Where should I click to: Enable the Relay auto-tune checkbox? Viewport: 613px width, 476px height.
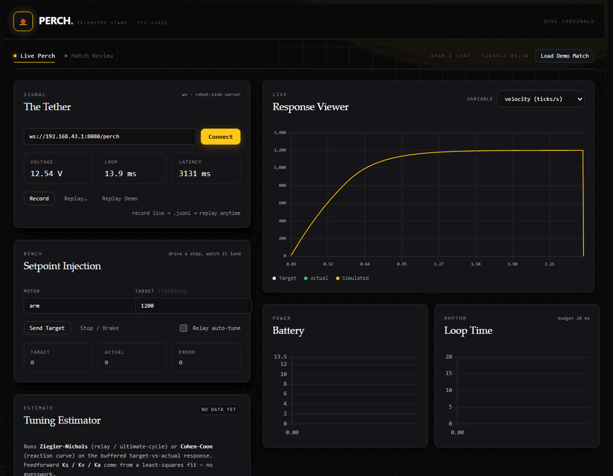tap(183, 328)
